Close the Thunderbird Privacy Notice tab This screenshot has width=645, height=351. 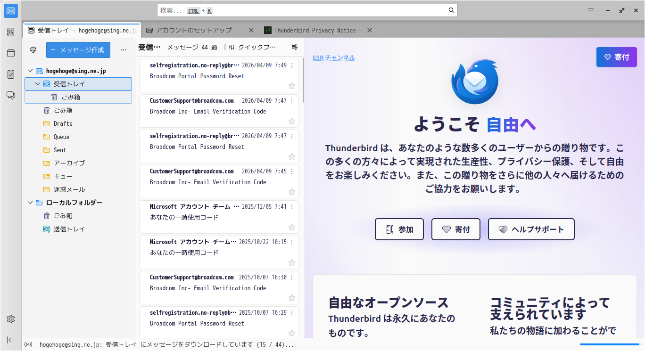(370, 30)
